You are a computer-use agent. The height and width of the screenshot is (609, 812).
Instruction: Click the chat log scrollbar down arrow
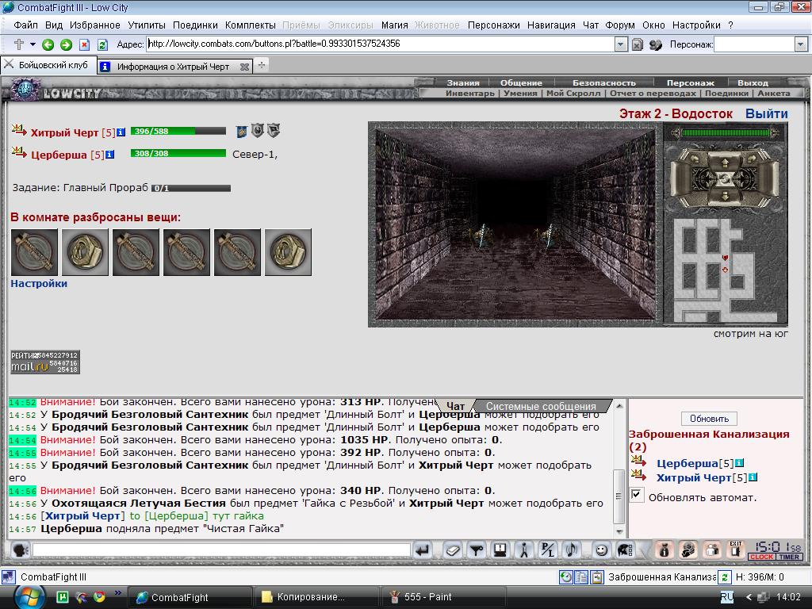[619, 532]
